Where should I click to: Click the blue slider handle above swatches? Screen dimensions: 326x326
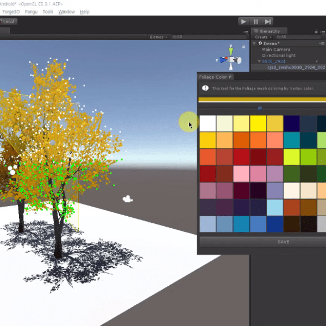[260, 108]
